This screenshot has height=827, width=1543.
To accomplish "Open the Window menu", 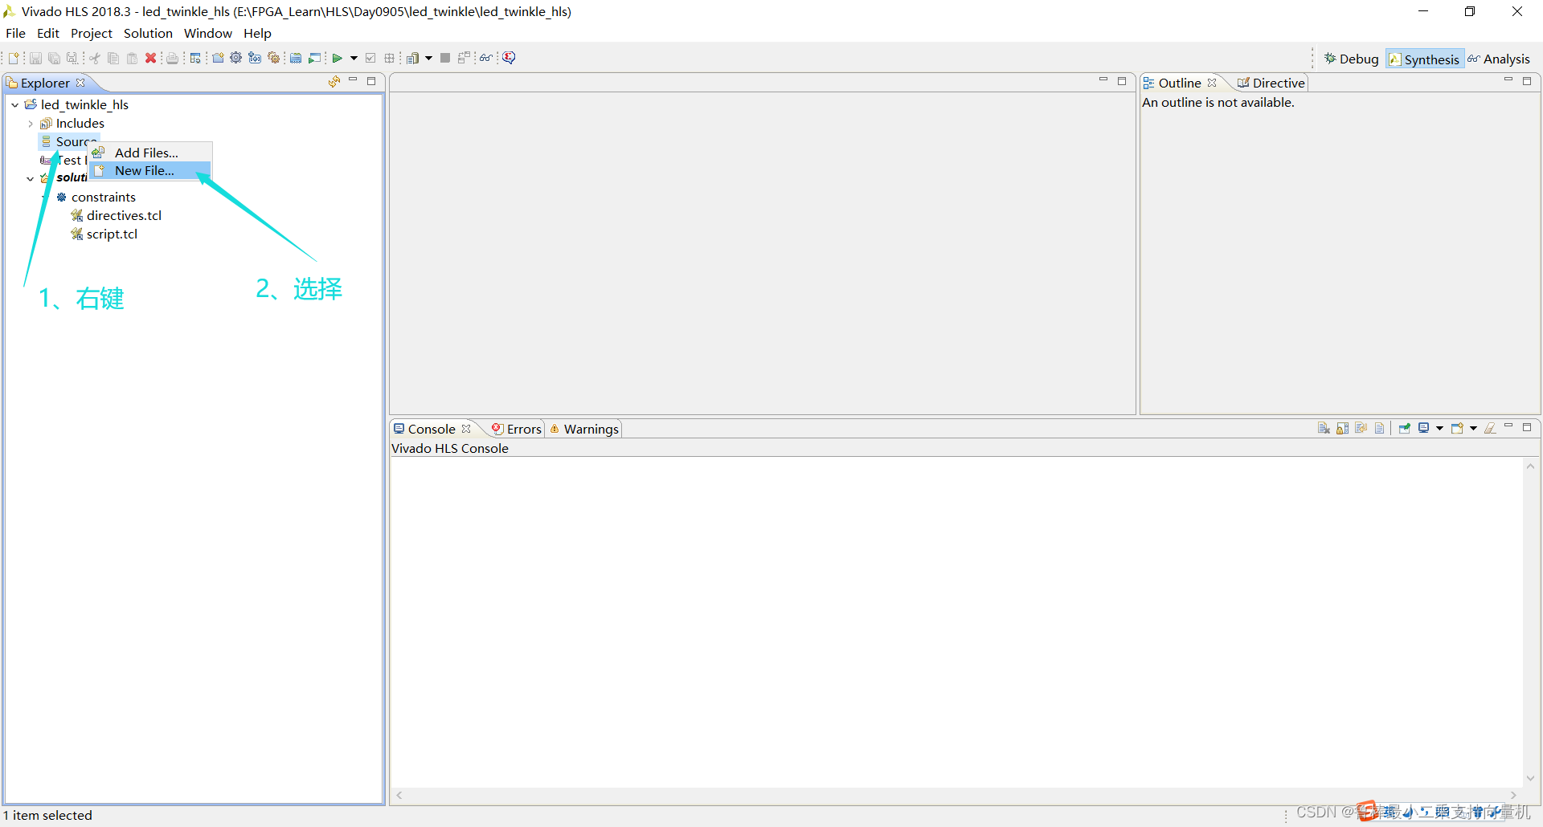I will [207, 34].
